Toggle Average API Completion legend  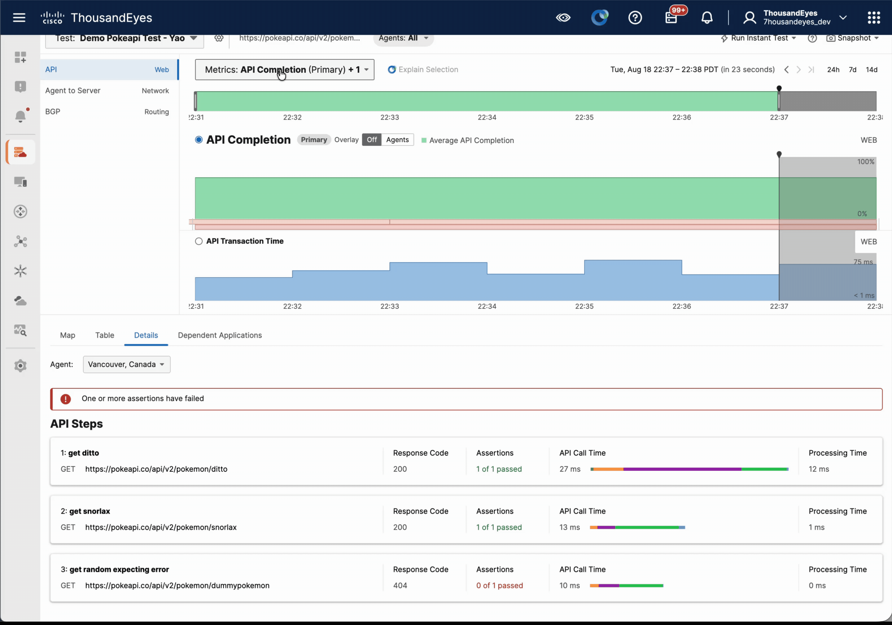click(x=467, y=140)
